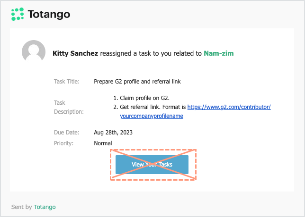
Task: Click the Get referral link step text
Action: click(x=153, y=107)
